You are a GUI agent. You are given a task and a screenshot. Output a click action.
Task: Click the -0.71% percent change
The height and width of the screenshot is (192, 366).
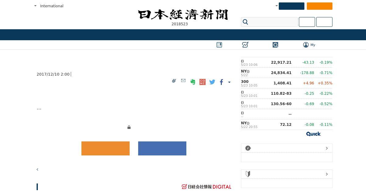(x=326, y=73)
